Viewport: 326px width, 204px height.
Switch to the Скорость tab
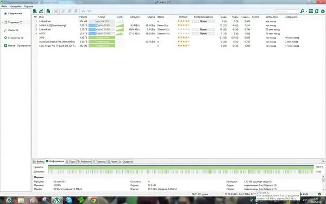click(126, 162)
